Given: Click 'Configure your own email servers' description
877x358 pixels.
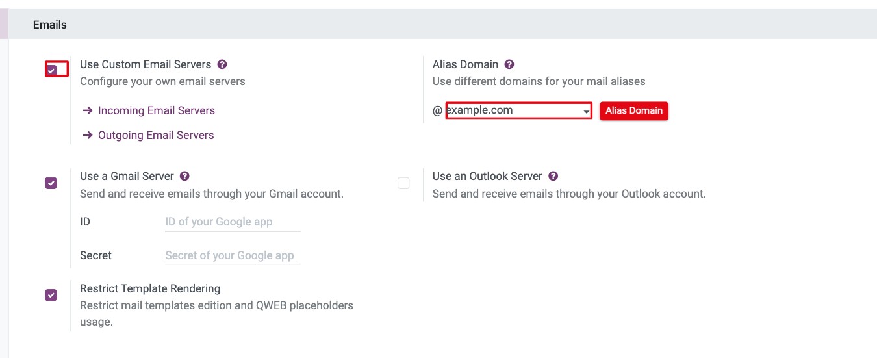Looking at the screenshot, I should click(x=162, y=81).
